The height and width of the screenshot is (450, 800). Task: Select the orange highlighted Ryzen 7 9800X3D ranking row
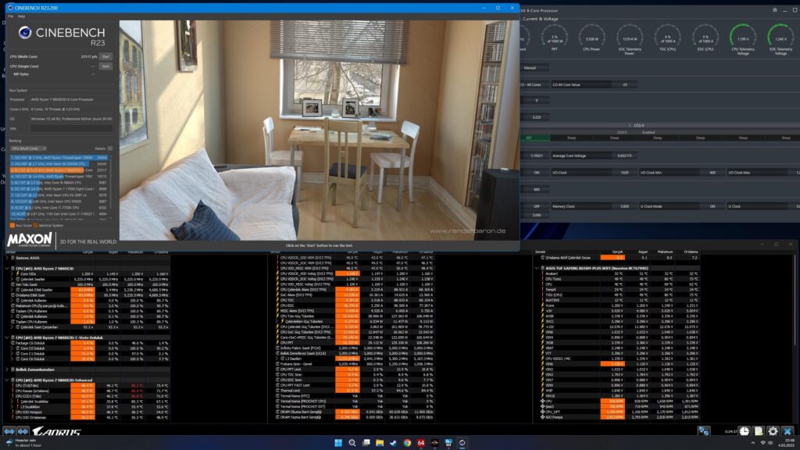click(59, 170)
